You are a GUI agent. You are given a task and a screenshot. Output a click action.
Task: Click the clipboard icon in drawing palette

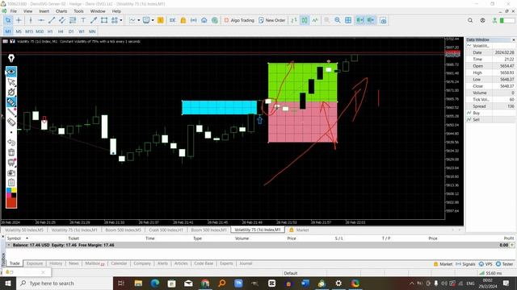pos(11,182)
